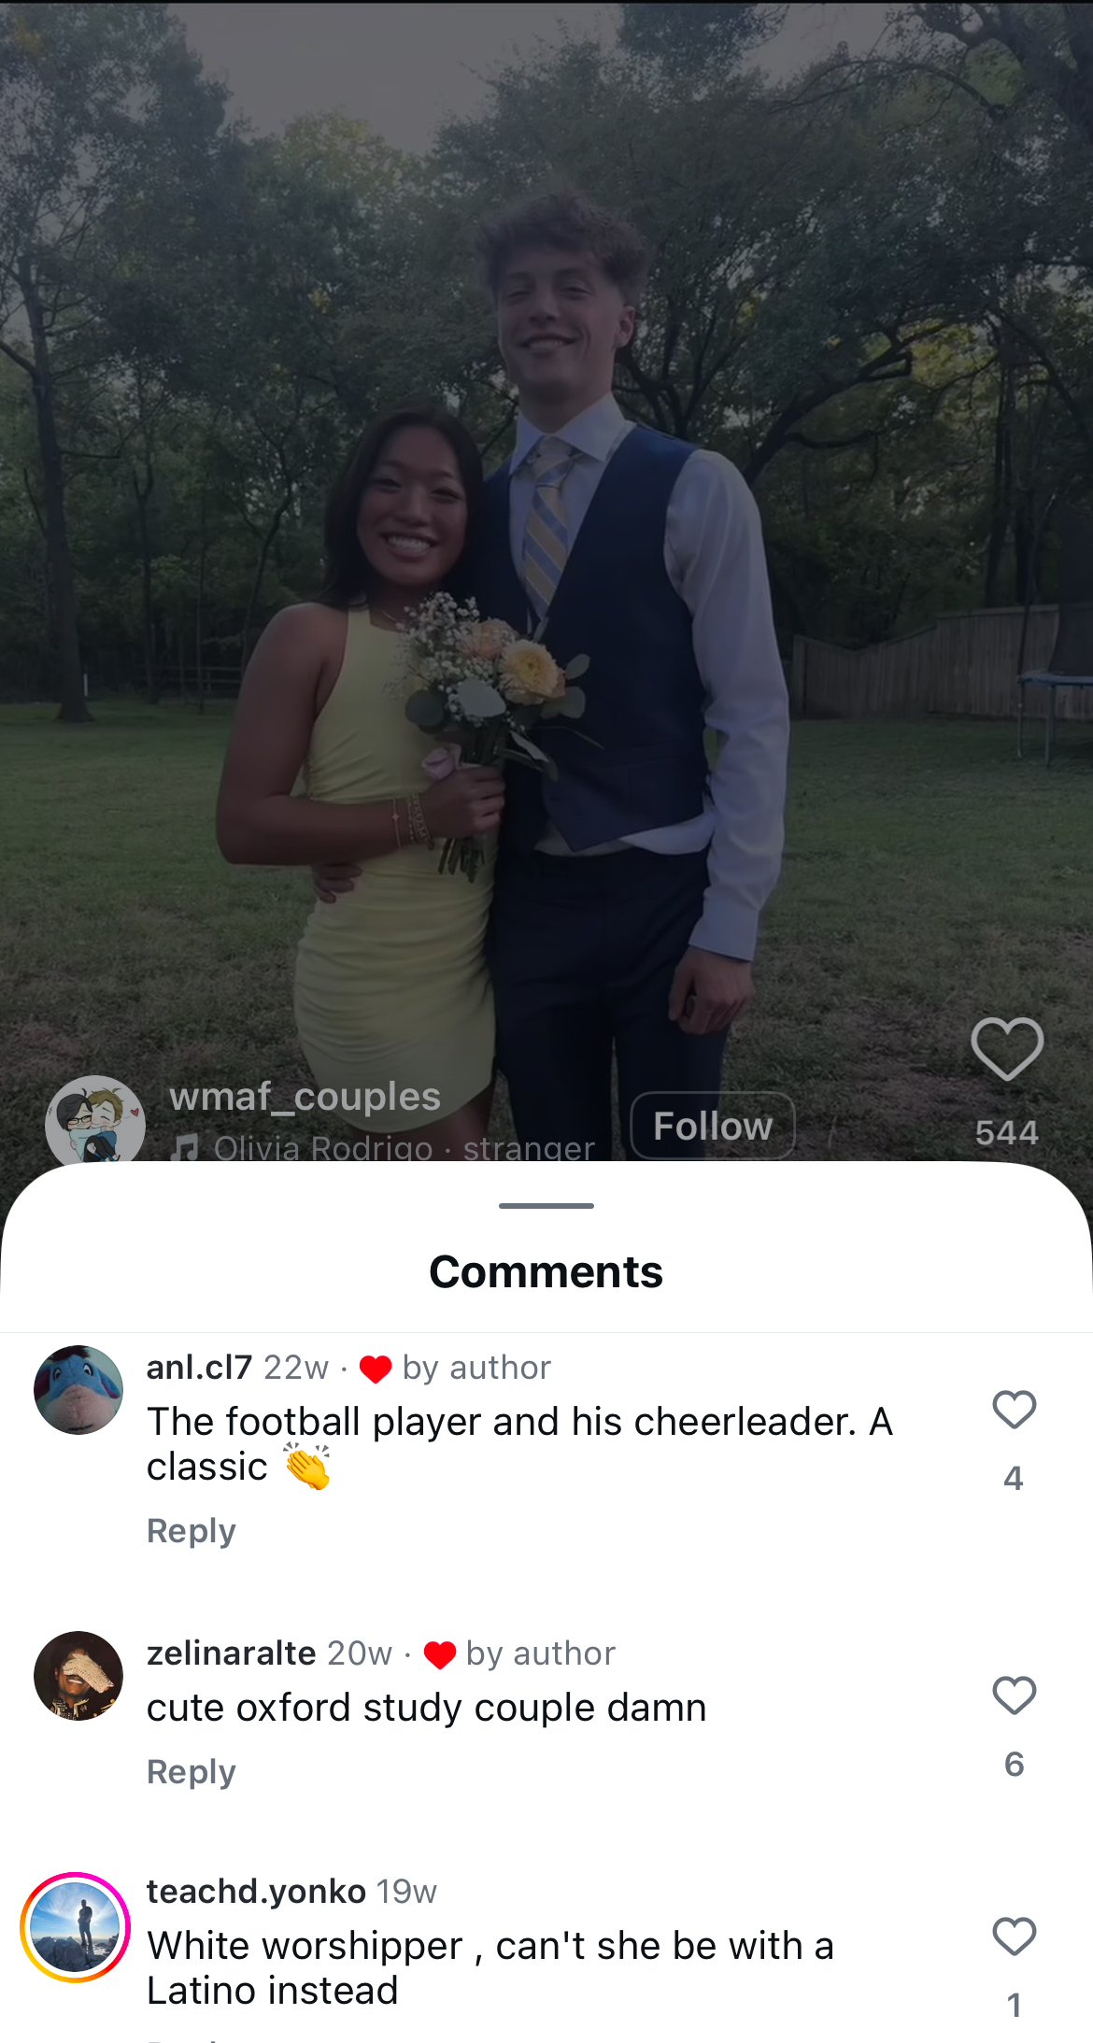Tap the music note audio icon
The image size is (1093, 2043).
(185, 1148)
